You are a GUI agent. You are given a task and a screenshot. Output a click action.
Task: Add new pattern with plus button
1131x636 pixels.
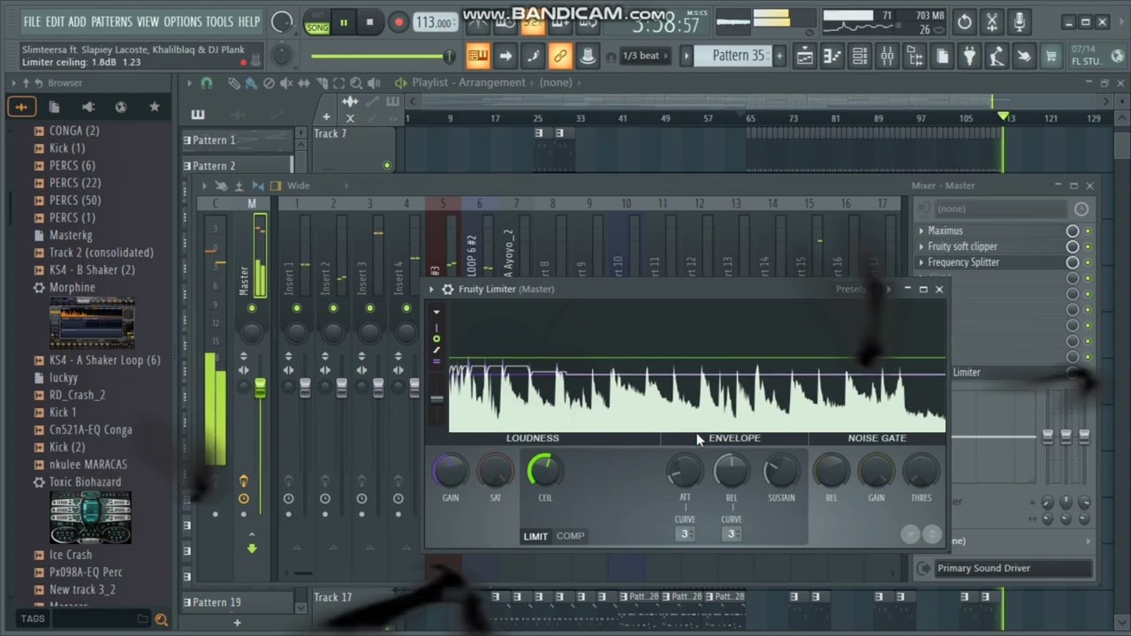point(778,57)
